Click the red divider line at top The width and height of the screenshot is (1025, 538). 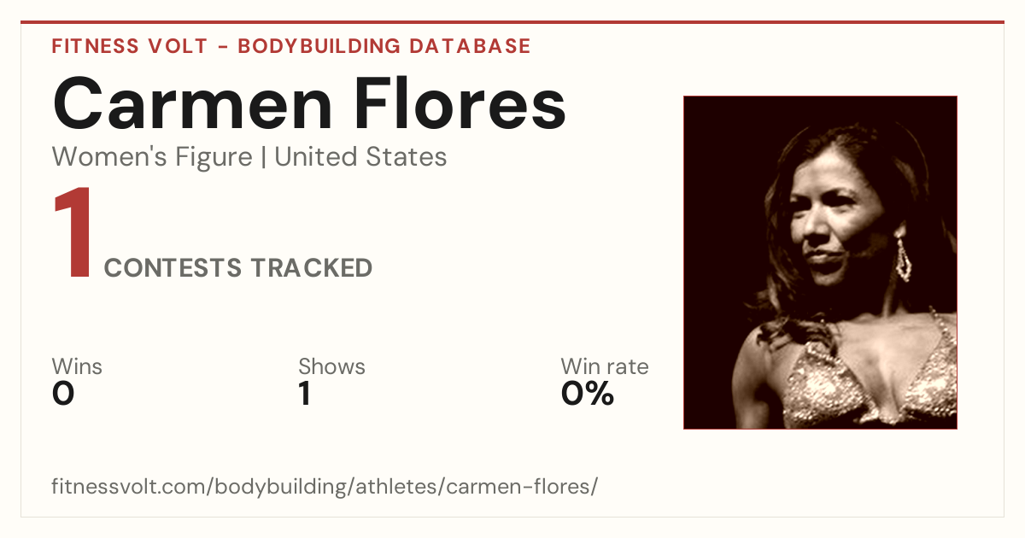512,22
